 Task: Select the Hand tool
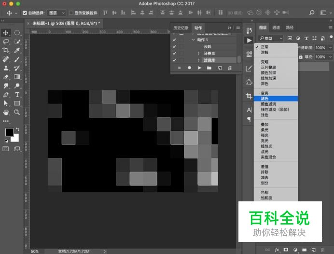pos(6,112)
